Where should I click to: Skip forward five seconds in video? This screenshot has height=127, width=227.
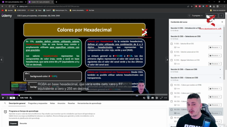pos(17,98)
